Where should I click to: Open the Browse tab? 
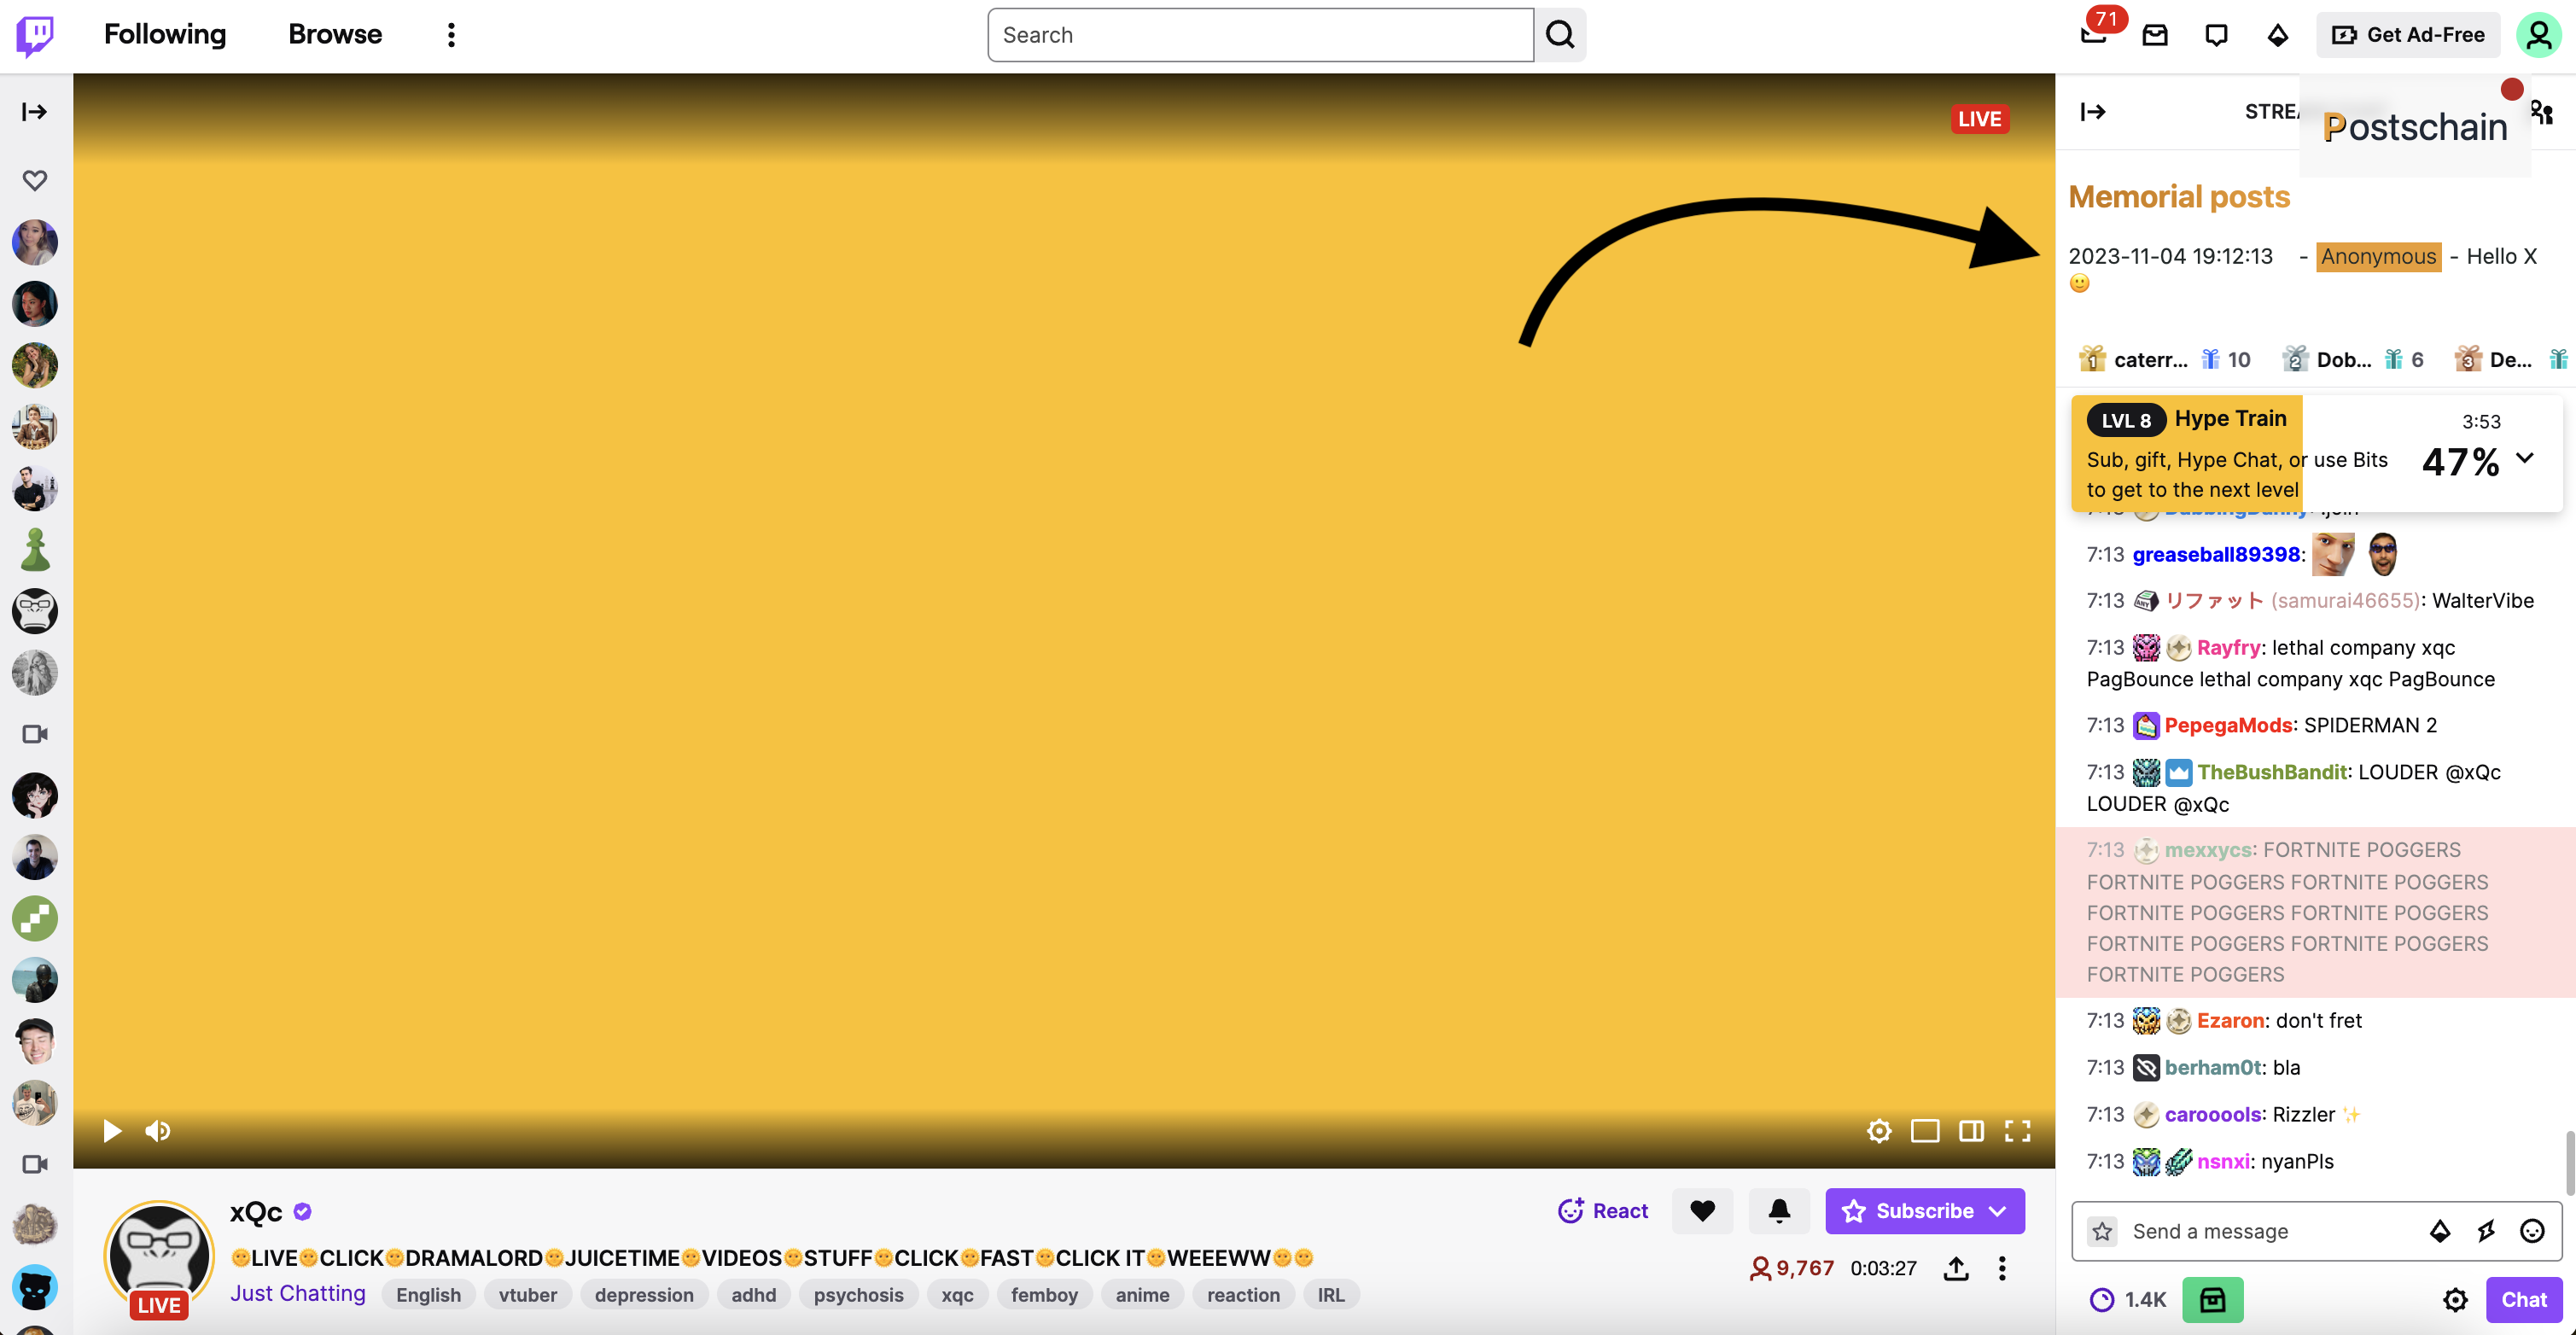(335, 34)
